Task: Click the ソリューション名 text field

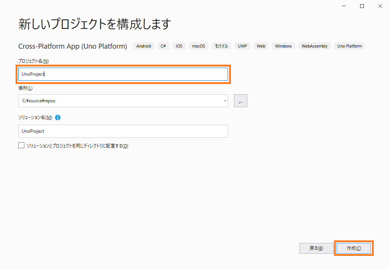Action: coord(123,131)
